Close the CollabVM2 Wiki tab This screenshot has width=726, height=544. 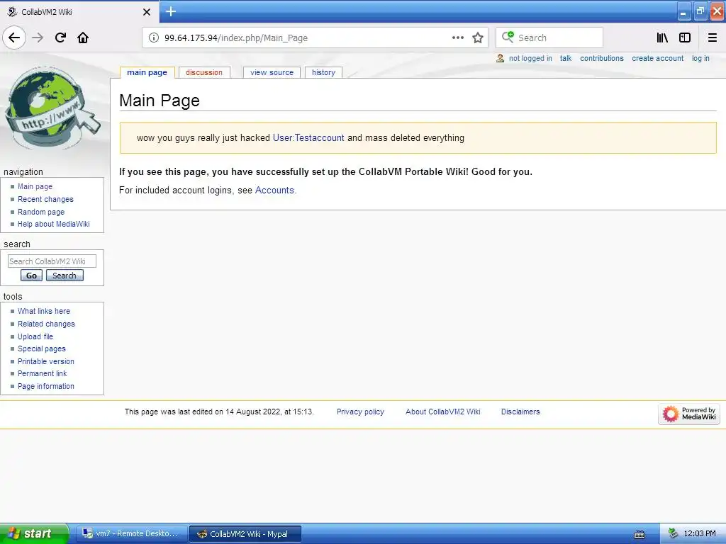(x=146, y=12)
